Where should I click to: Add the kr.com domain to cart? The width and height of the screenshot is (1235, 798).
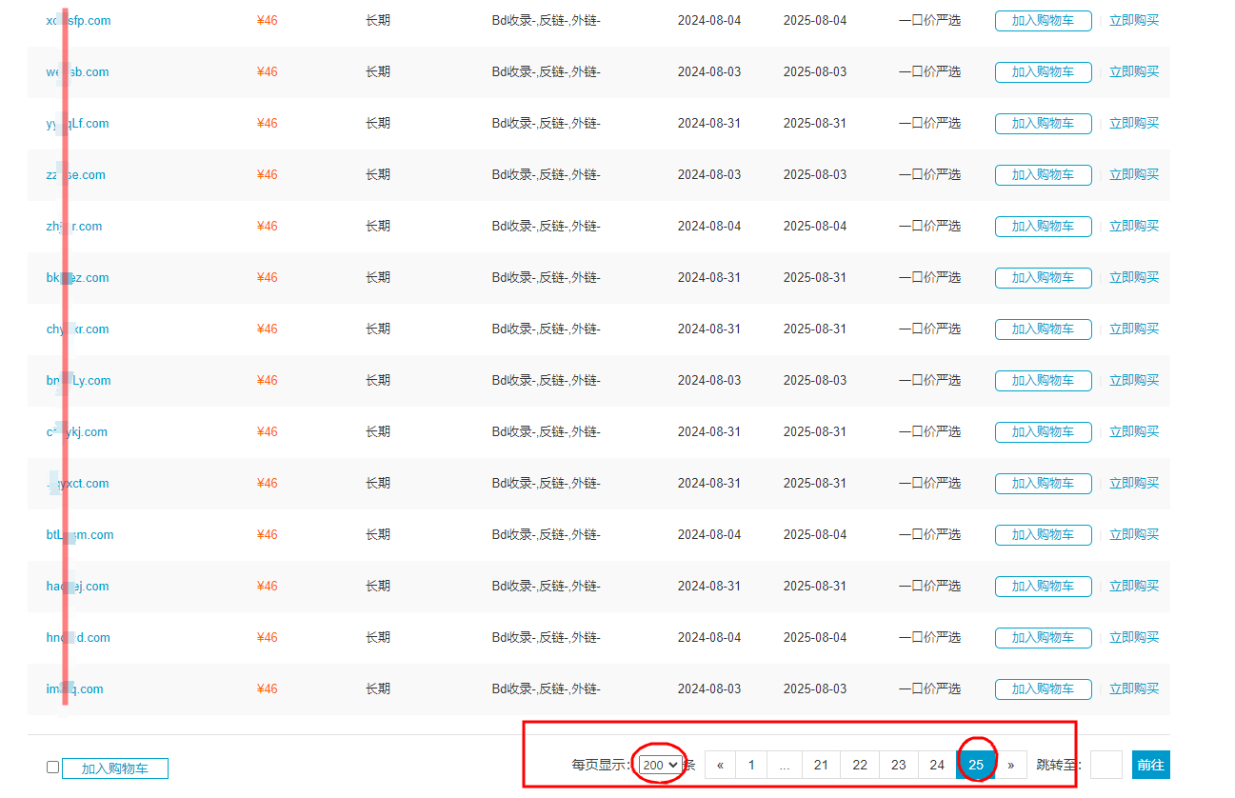pyautogui.click(x=1043, y=329)
